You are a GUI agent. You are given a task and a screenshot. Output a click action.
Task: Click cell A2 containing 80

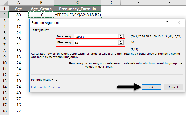click(x=19, y=15)
